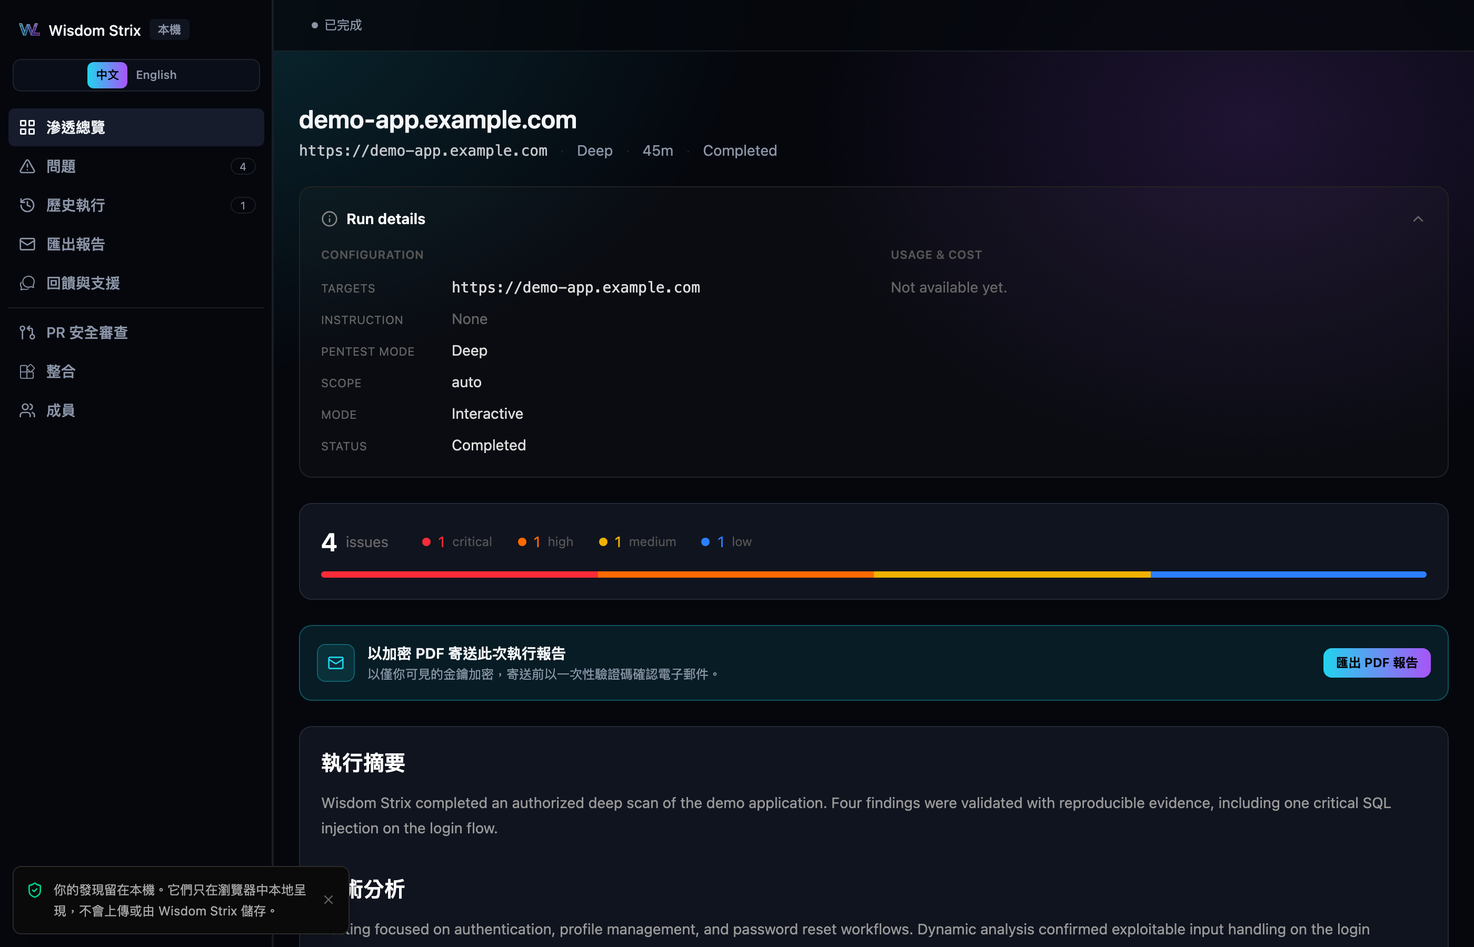Click the 匯出 PDF 報告 button
This screenshot has height=947, width=1474.
1377,663
